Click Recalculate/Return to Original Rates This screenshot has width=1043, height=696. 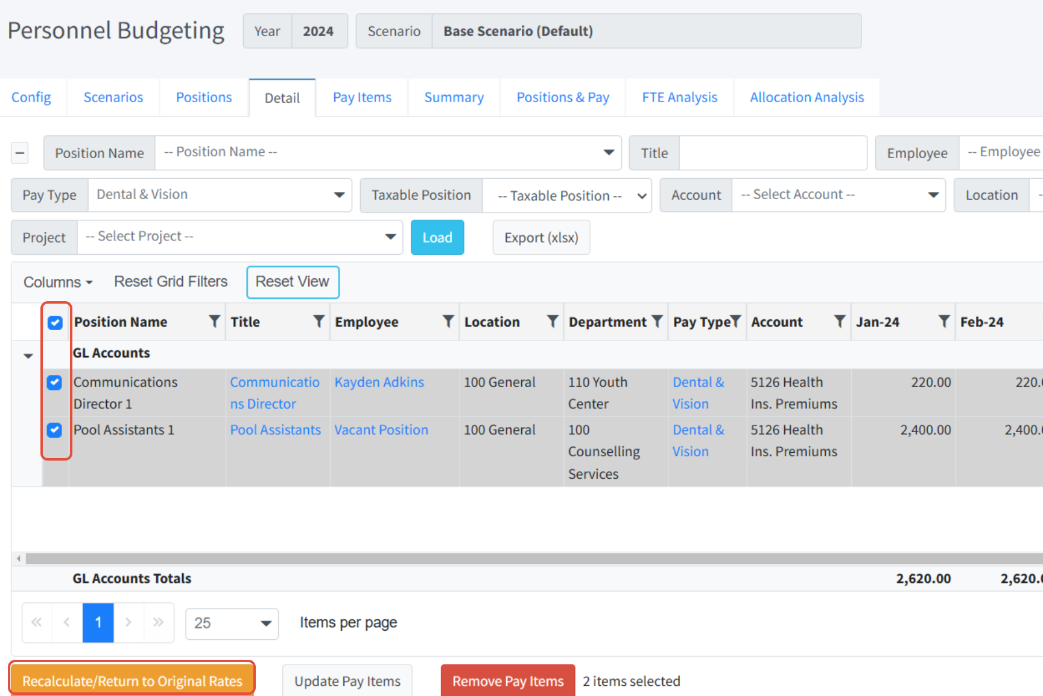pyautogui.click(x=132, y=680)
